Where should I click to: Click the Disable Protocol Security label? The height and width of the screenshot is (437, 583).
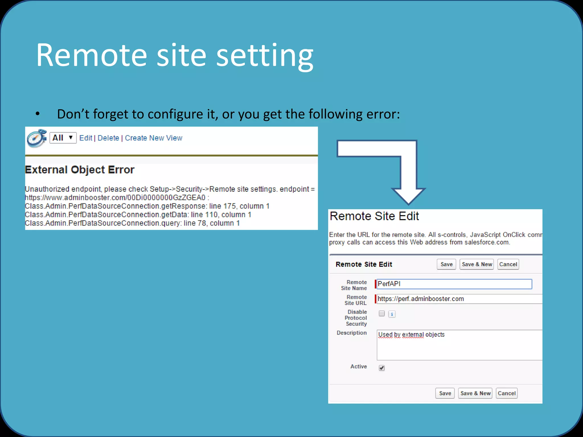point(356,318)
